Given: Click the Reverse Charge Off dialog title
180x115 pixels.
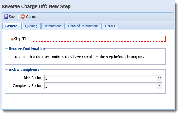Looking at the screenshot, I should pos(36,6).
